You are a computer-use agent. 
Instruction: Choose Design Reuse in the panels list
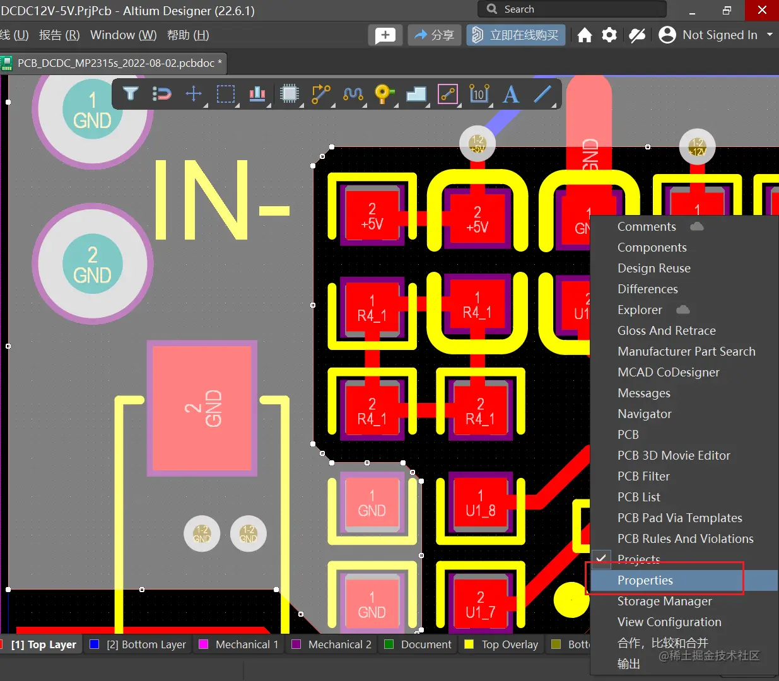point(684,268)
